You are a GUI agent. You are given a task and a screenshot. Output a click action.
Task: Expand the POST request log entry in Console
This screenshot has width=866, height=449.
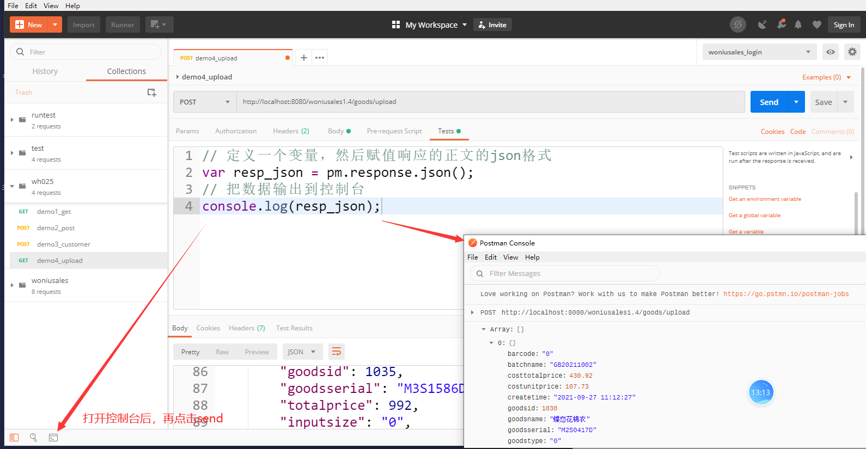472,312
